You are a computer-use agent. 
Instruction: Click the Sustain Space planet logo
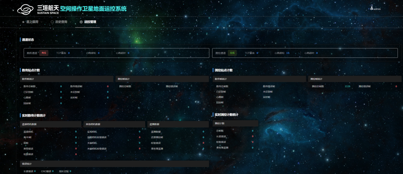pos(26,8)
